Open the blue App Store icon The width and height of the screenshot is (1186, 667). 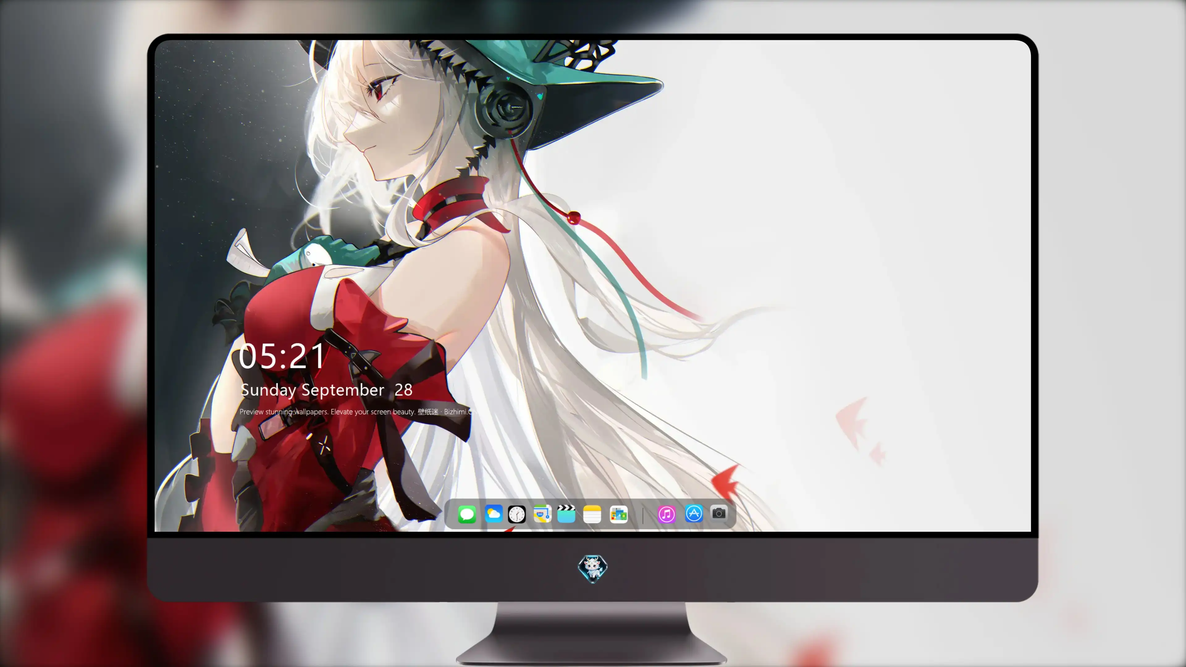pyautogui.click(x=694, y=514)
